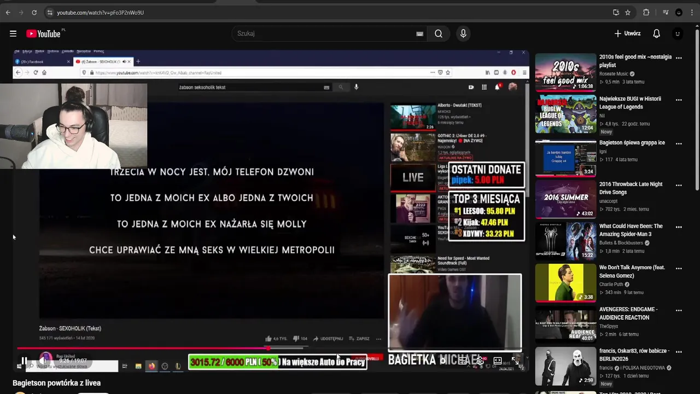Screen dimensions: 700x394
Task: Open the YouTube hamburger guide menu
Action: (x=13, y=33)
